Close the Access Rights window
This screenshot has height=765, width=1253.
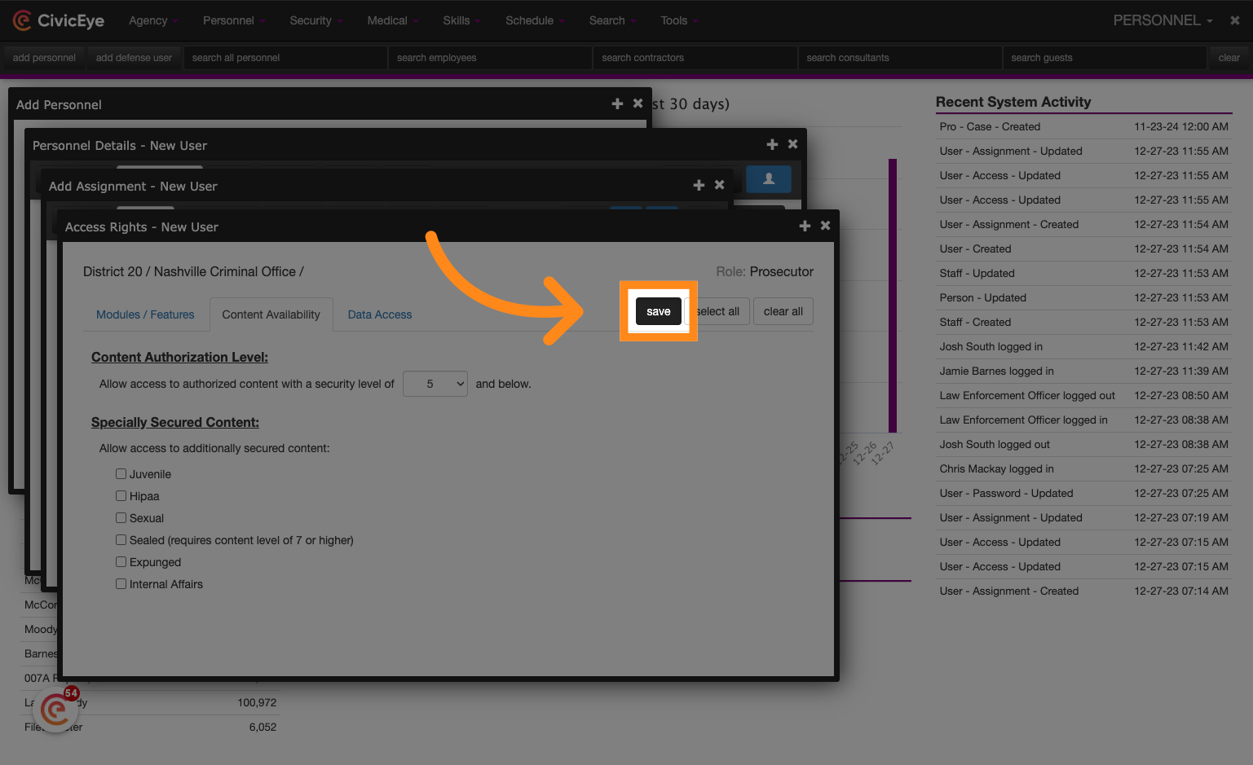[x=825, y=226]
